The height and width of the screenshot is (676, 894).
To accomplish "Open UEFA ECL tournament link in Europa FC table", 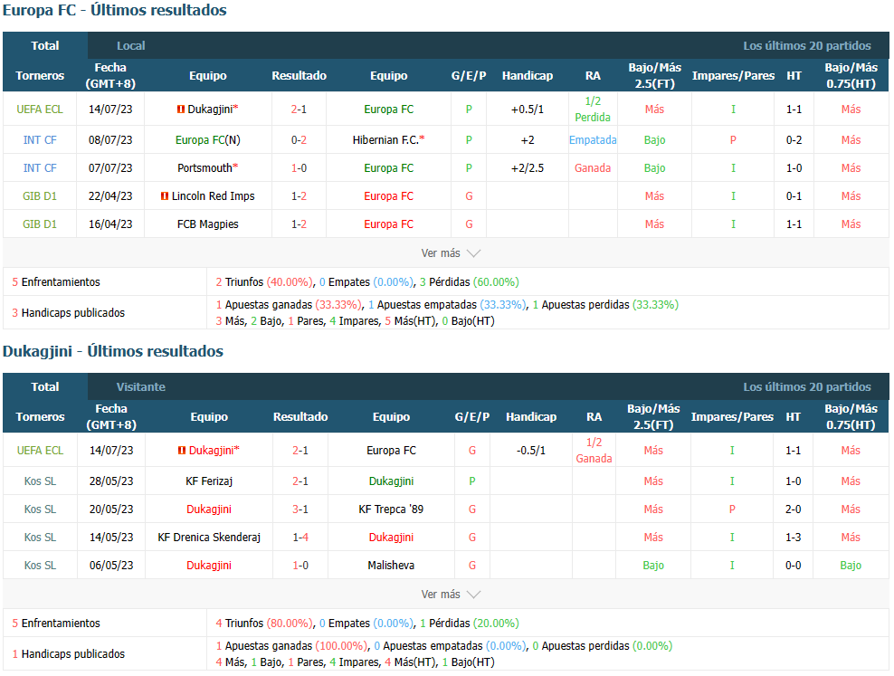I will [40, 109].
